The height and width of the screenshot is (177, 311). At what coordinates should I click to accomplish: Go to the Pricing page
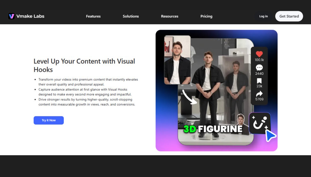click(206, 16)
